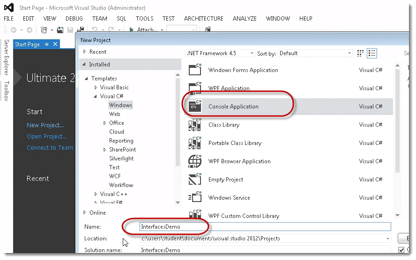
Task: Click the tree pane scroll down arrow
Action: [x=178, y=202]
